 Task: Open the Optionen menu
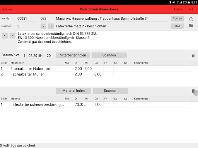(x=7, y=9)
